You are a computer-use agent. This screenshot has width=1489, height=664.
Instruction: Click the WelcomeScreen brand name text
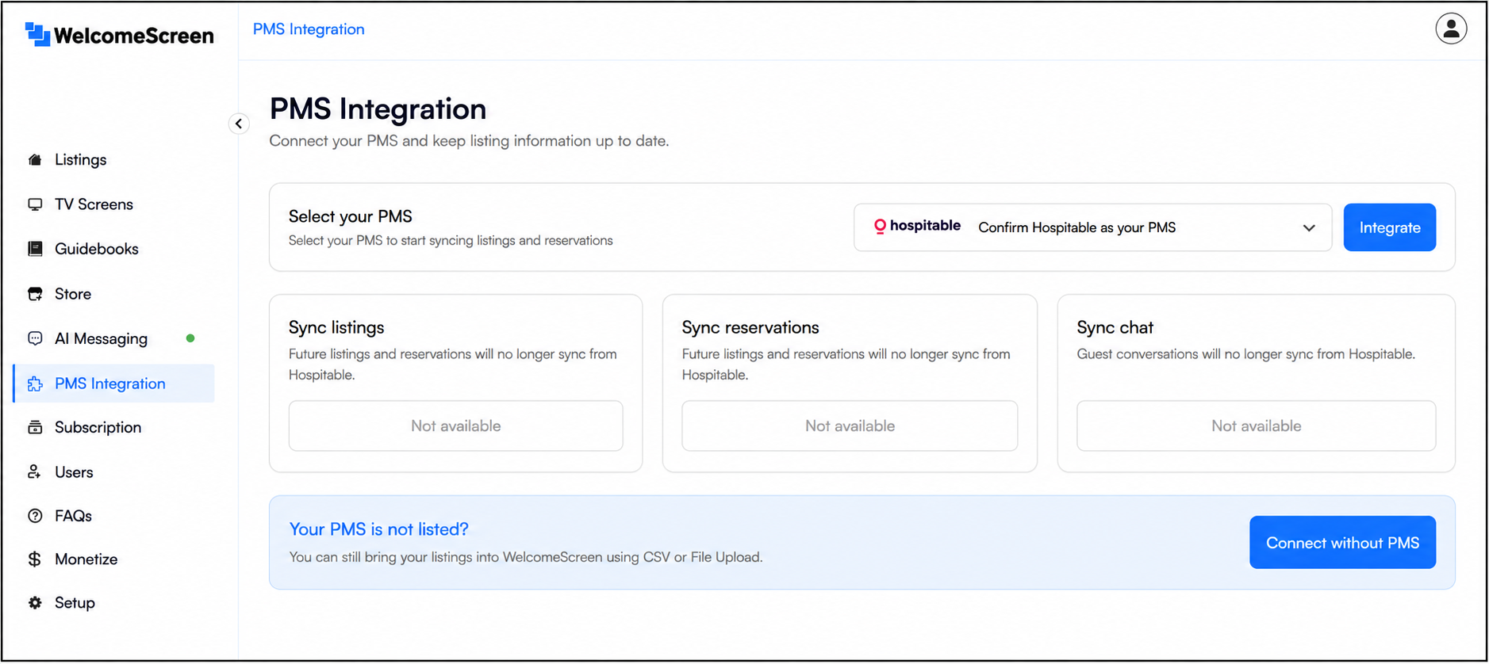[x=134, y=36]
